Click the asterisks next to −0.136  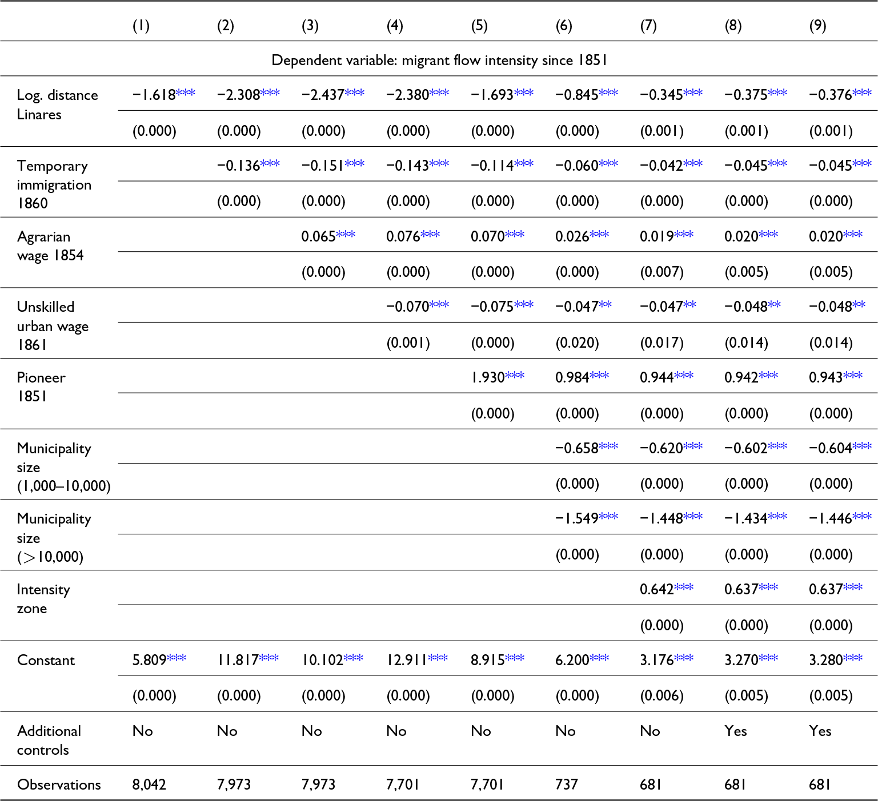pos(270,164)
